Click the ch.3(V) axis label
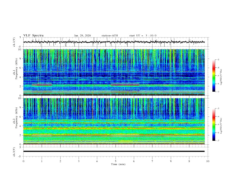 click(x=14, y=152)
